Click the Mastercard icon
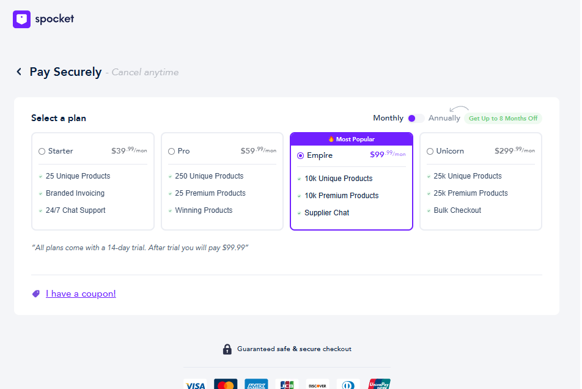 [x=226, y=384]
